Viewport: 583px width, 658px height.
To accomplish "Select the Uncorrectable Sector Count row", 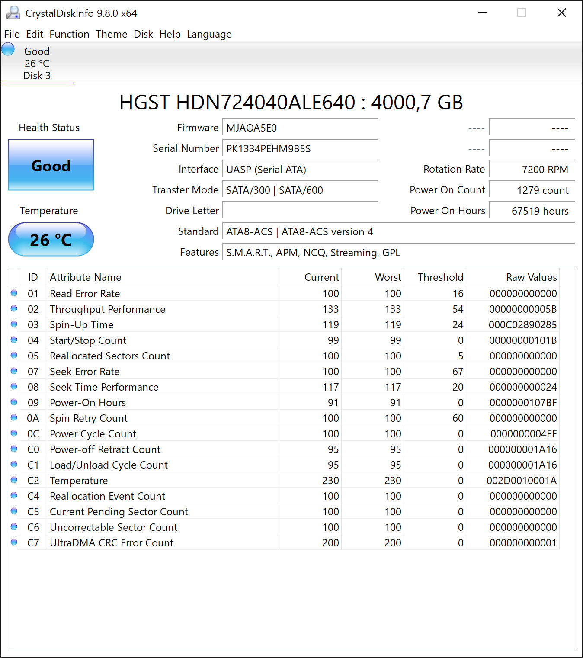I will click(284, 527).
